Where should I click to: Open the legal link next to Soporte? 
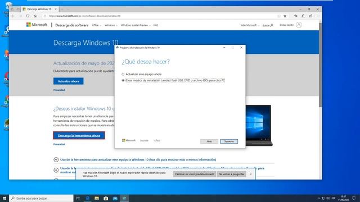pyautogui.click(x=157, y=140)
